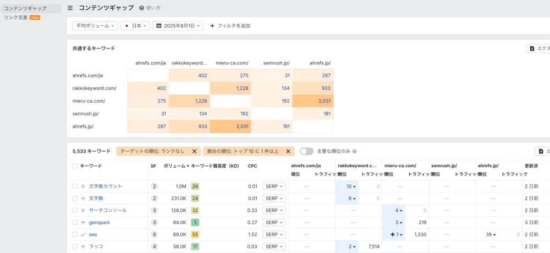Expand rank 10 position for 文字数カウント
Image resolution: width=550 pixels, height=253 pixels.
click(351, 186)
